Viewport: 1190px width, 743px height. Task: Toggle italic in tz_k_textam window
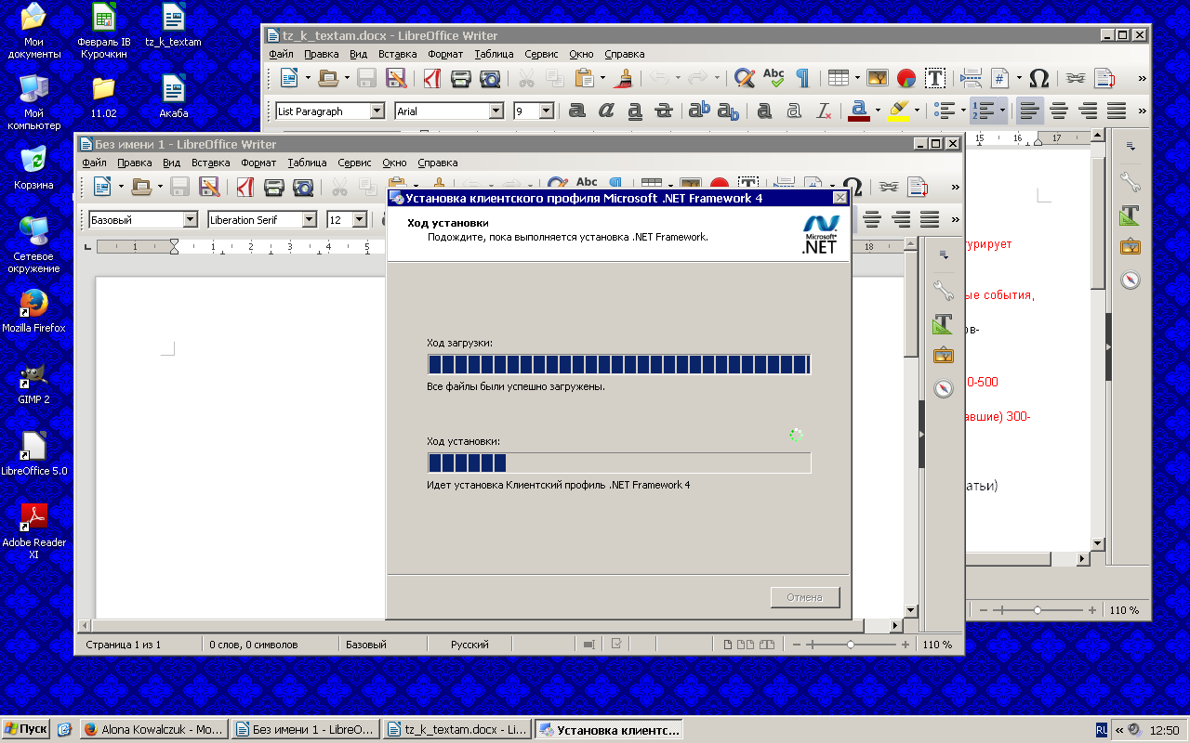606,111
